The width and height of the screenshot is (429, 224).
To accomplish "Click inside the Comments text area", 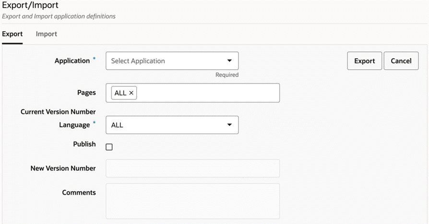I will coord(192,201).
